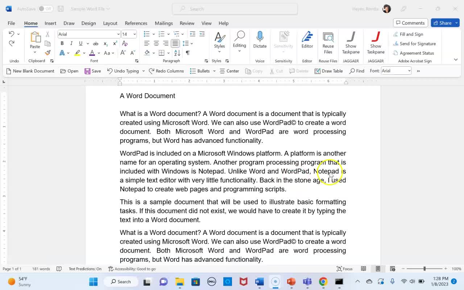Center-align text in ribbon Paragraph group
Viewport: 464px width, 290px height.
pos(156,43)
